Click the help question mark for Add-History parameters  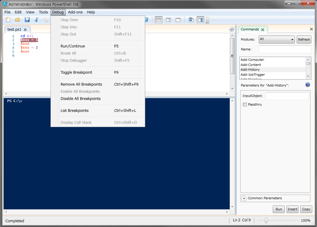coord(307,84)
